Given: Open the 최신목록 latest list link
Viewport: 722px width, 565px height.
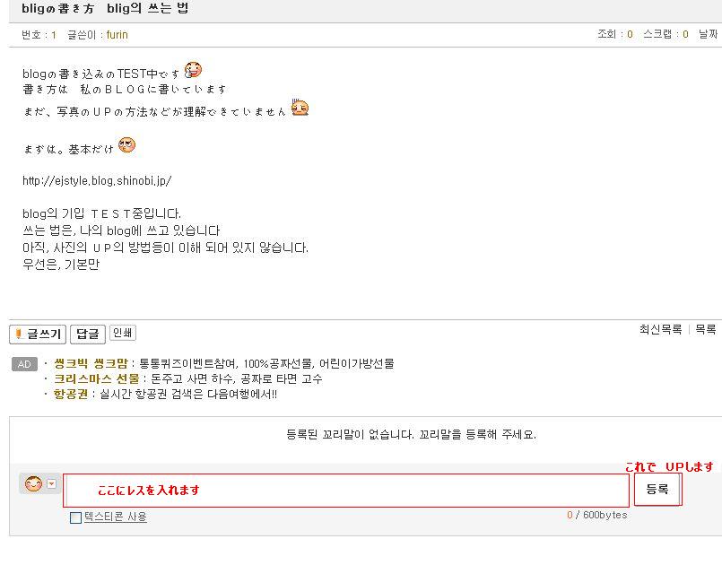Looking at the screenshot, I should coord(660,330).
